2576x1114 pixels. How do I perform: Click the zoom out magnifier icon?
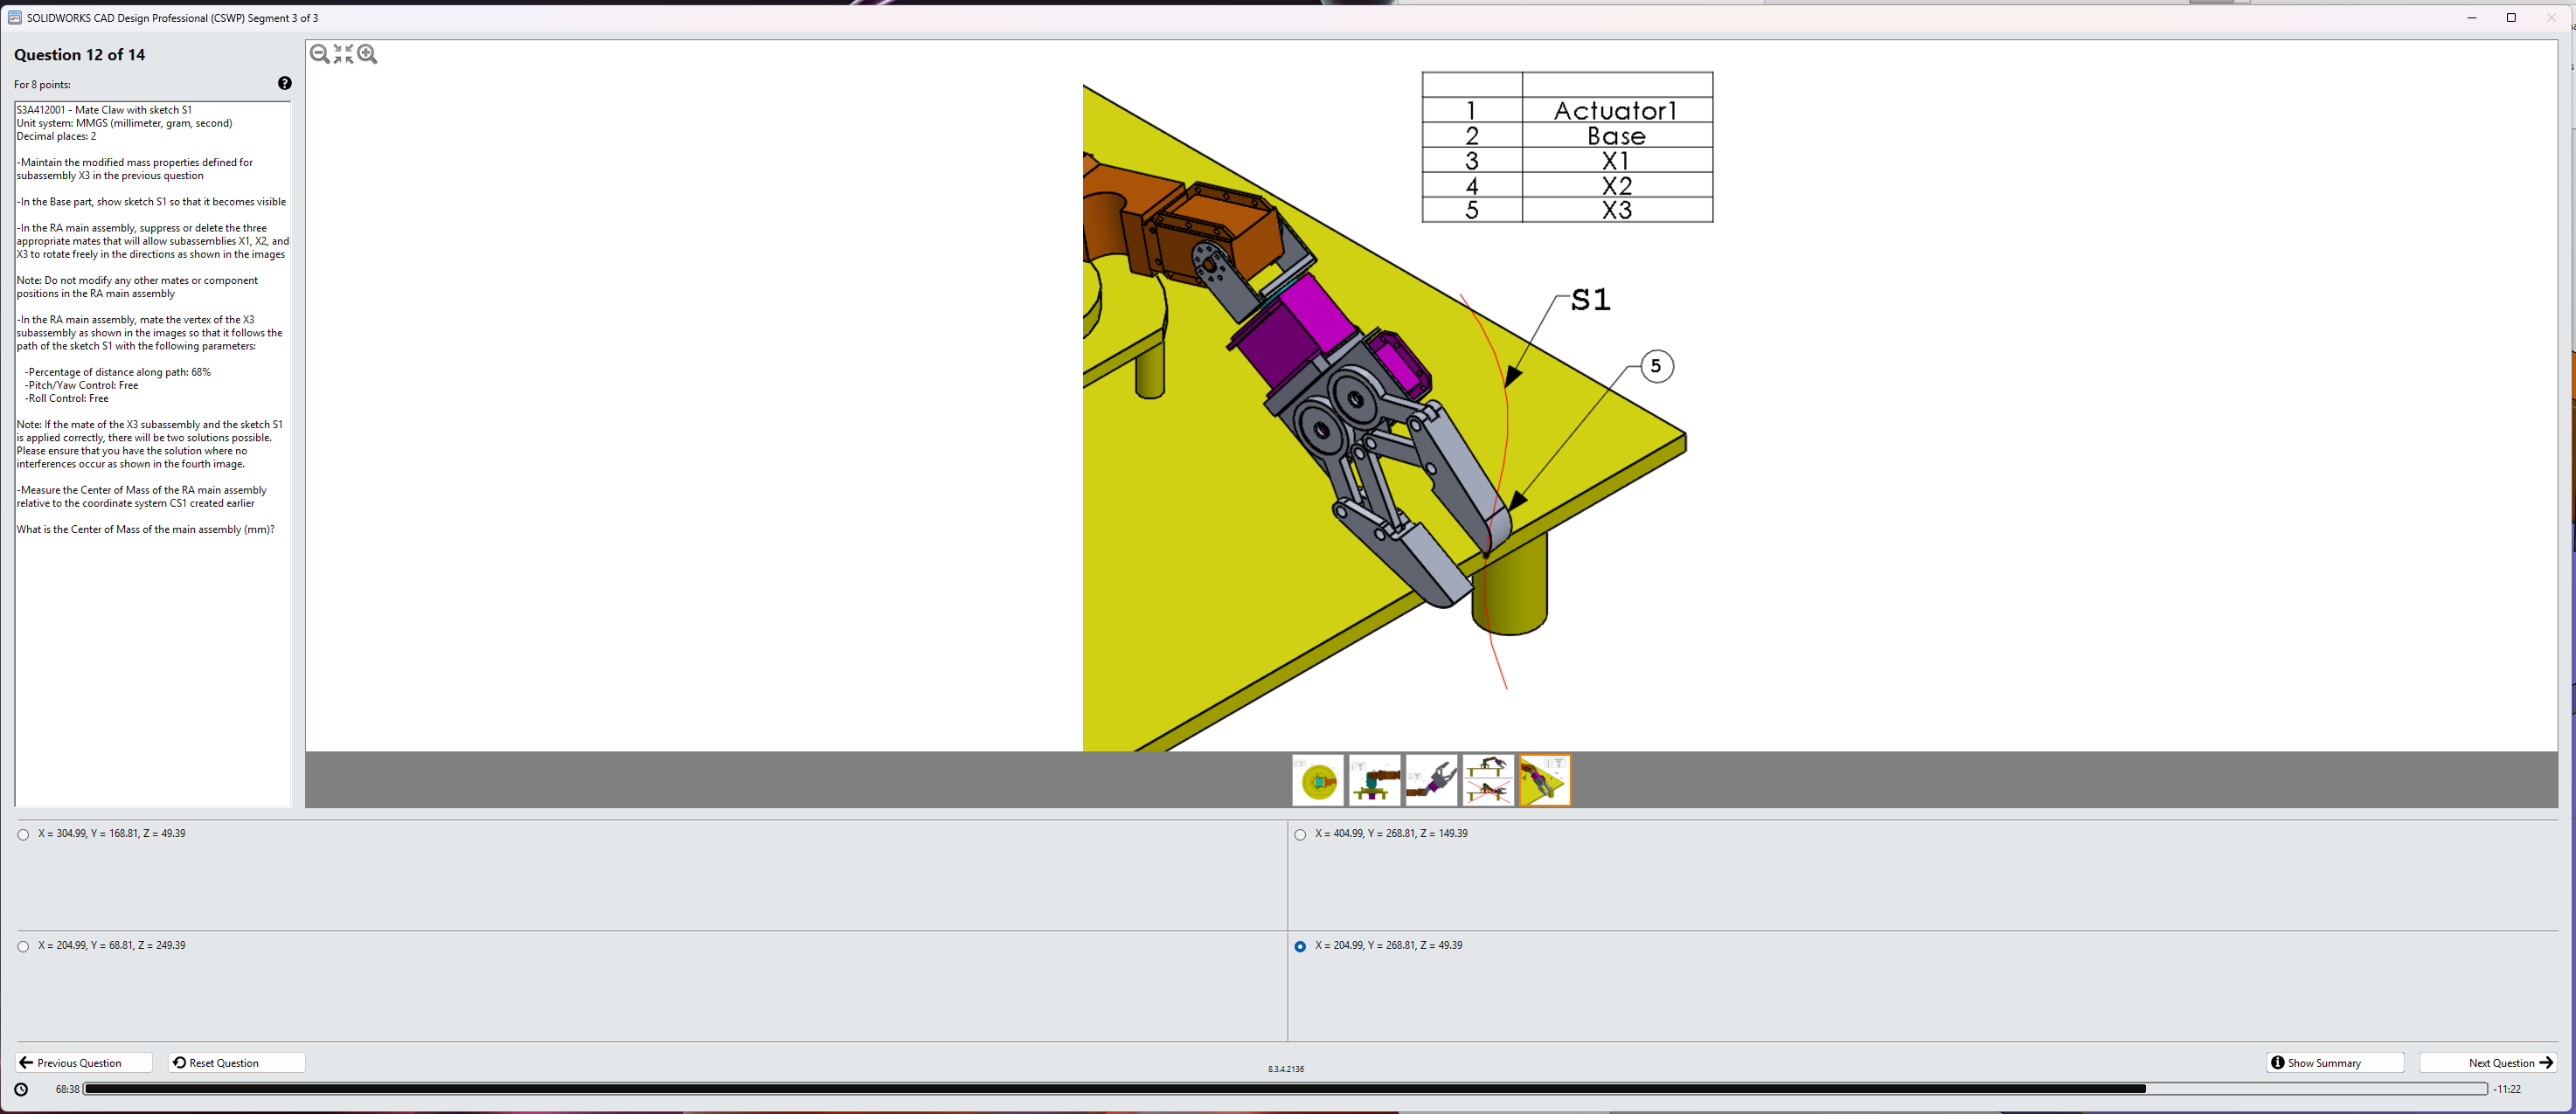pyautogui.click(x=319, y=54)
